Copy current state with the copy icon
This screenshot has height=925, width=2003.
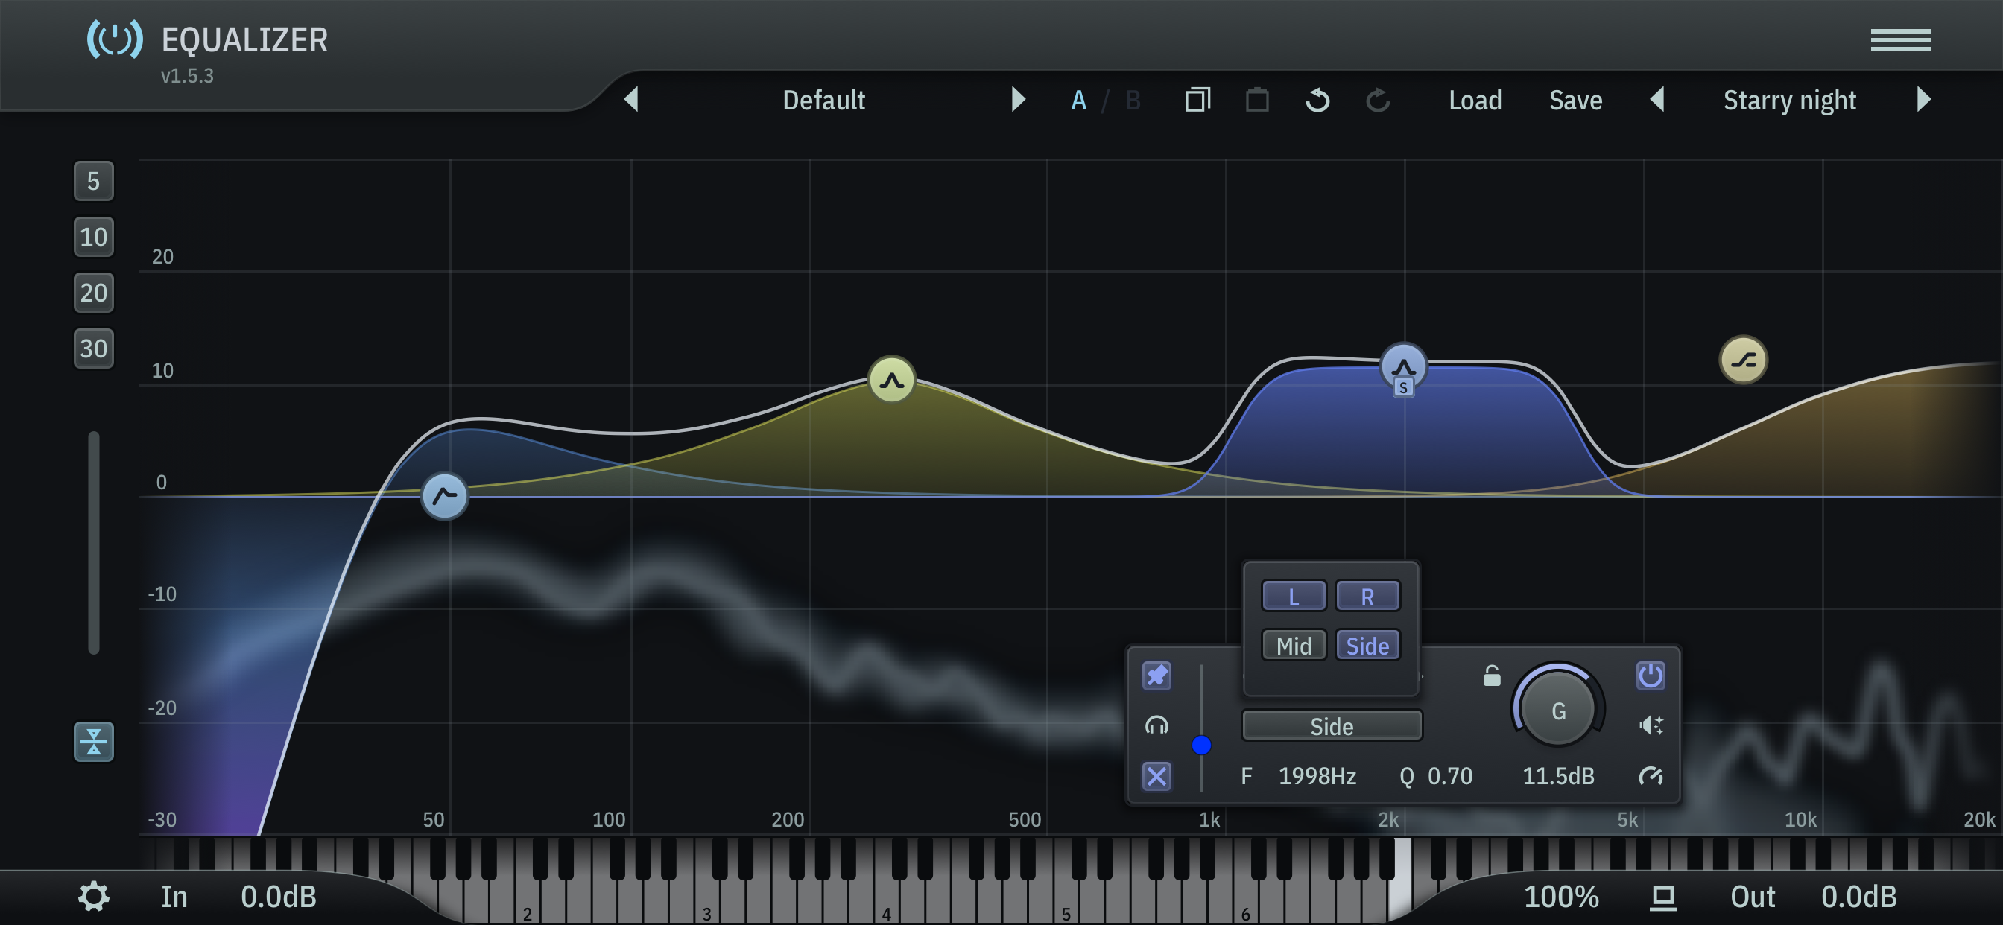coord(1197,100)
